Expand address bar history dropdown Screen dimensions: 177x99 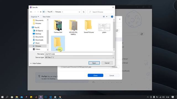point(79,12)
